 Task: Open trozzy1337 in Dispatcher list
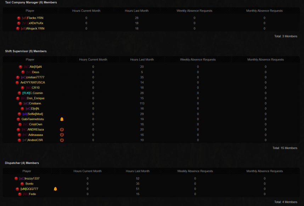(32, 178)
